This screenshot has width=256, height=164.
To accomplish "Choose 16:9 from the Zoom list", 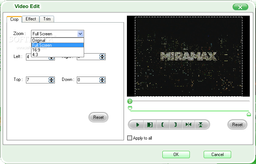I will point(57,50).
